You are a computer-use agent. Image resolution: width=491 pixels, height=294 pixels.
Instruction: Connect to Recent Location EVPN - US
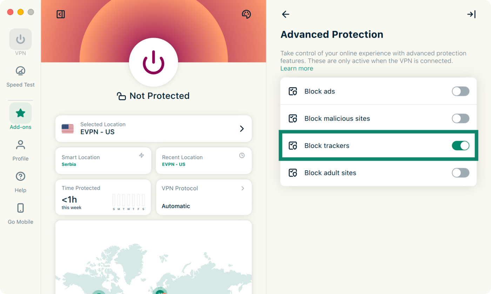pyautogui.click(x=204, y=161)
